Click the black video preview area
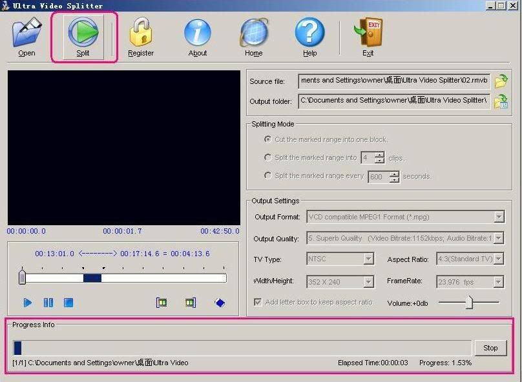The image size is (522, 382). click(x=124, y=148)
